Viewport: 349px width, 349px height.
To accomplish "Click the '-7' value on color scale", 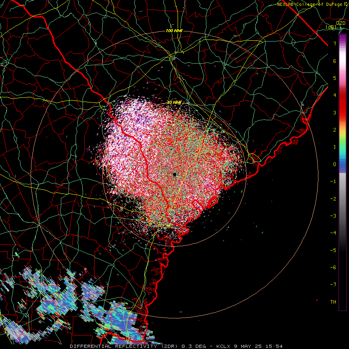I will [x=333, y=285].
